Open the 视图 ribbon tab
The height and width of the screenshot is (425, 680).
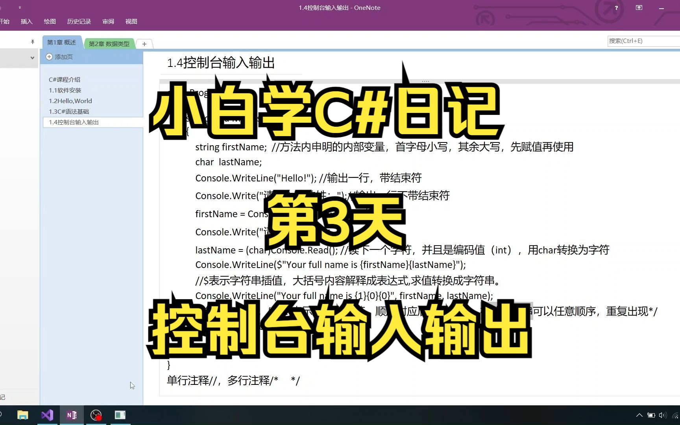coord(131,21)
